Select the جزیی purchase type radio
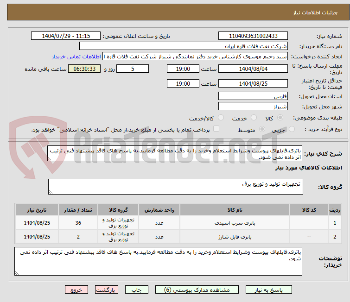The image size is (350, 302). [292, 129]
